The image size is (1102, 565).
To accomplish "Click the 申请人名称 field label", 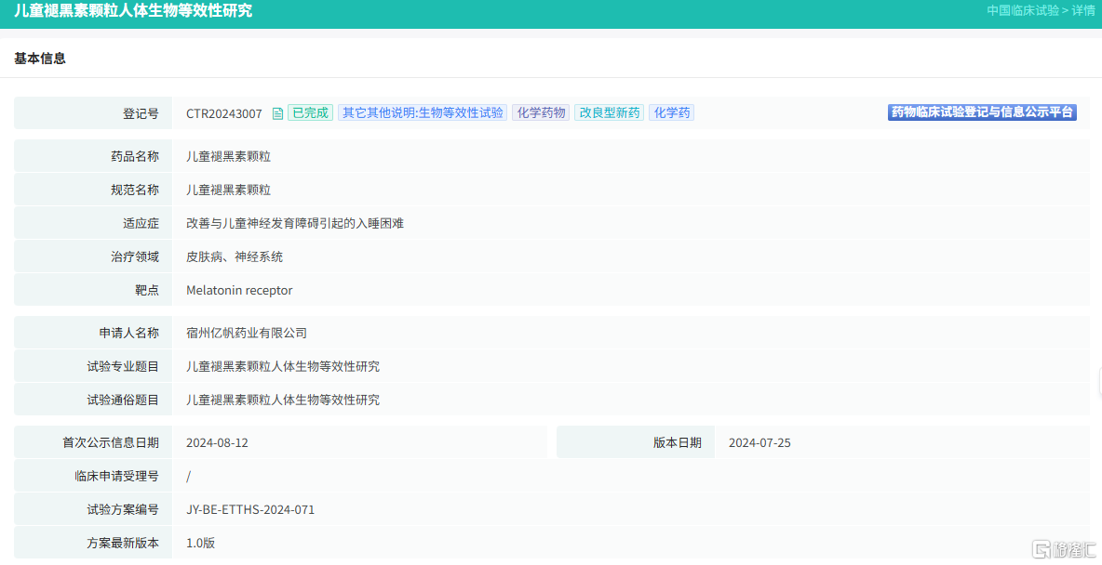I will tap(128, 334).
